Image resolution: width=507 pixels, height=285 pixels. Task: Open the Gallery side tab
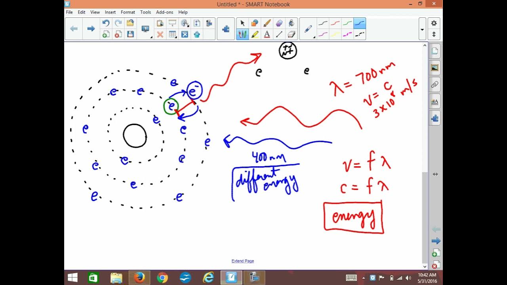pos(435,68)
